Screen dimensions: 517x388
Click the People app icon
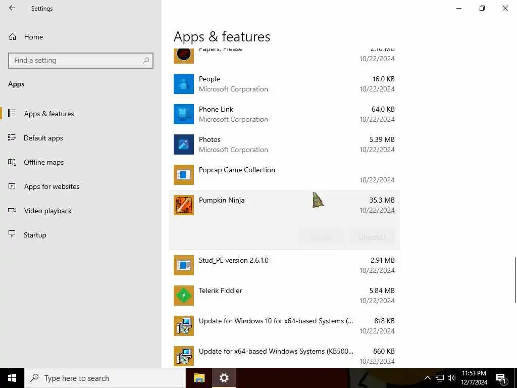click(x=184, y=84)
